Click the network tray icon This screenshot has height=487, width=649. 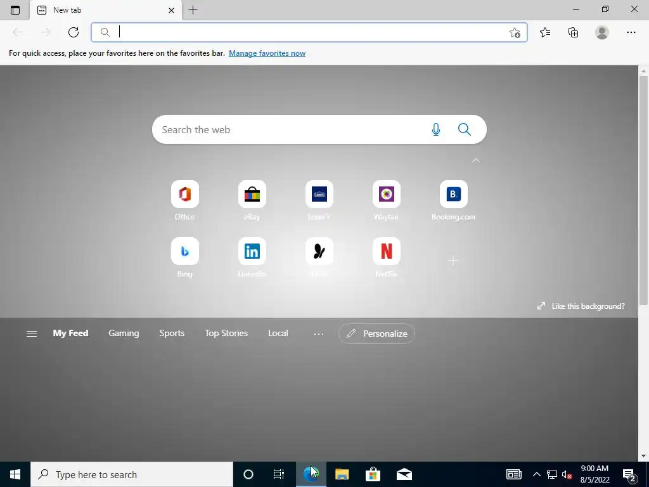[552, 474]
